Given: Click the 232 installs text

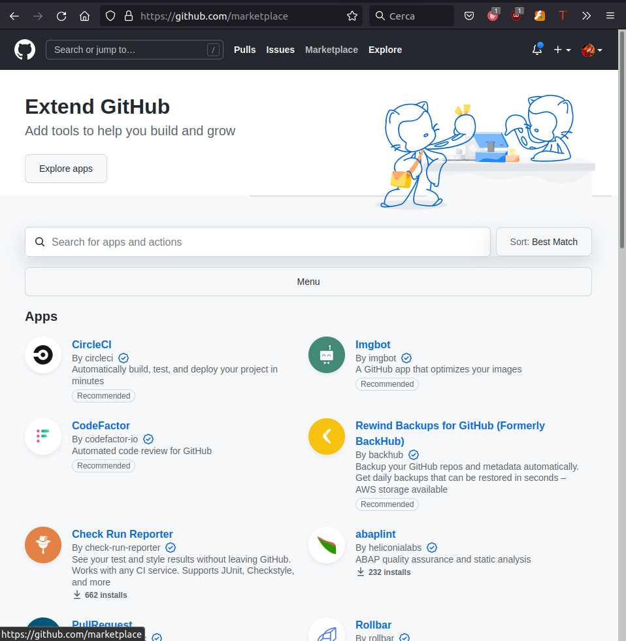Looking at the screenshot, I should pyautogui.click(x=389, y=572).
